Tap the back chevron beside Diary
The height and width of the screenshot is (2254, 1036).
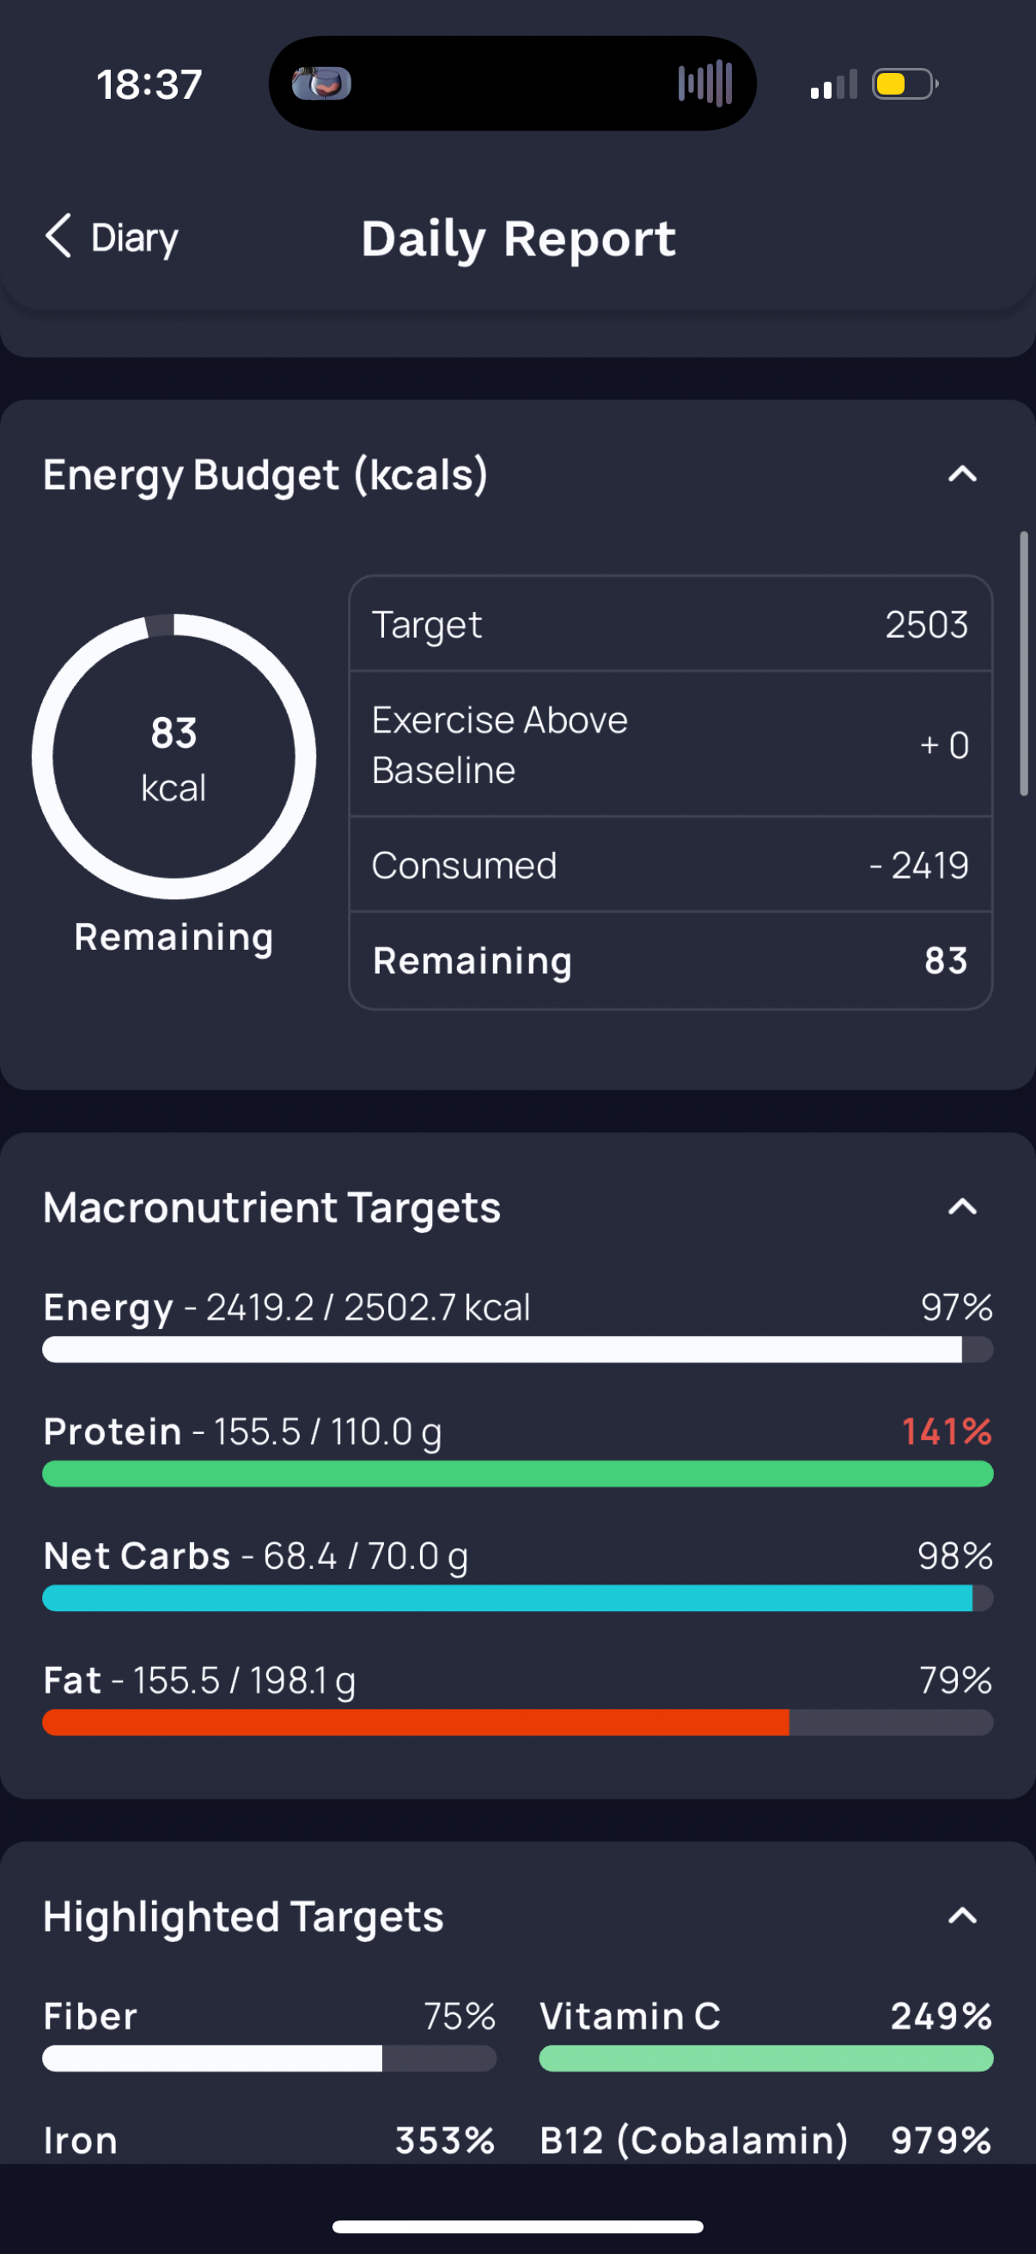click(x=58, y=236)
